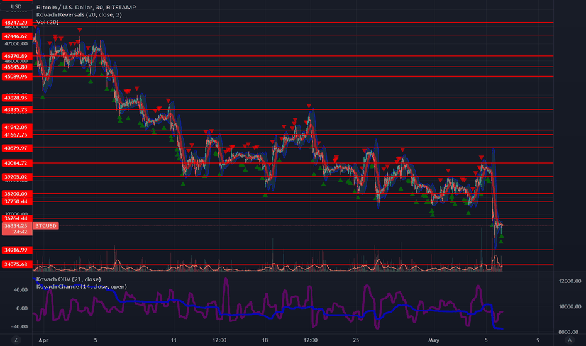
Task: Click the 41667.75 price level label
Action: (x=17, y=135)
